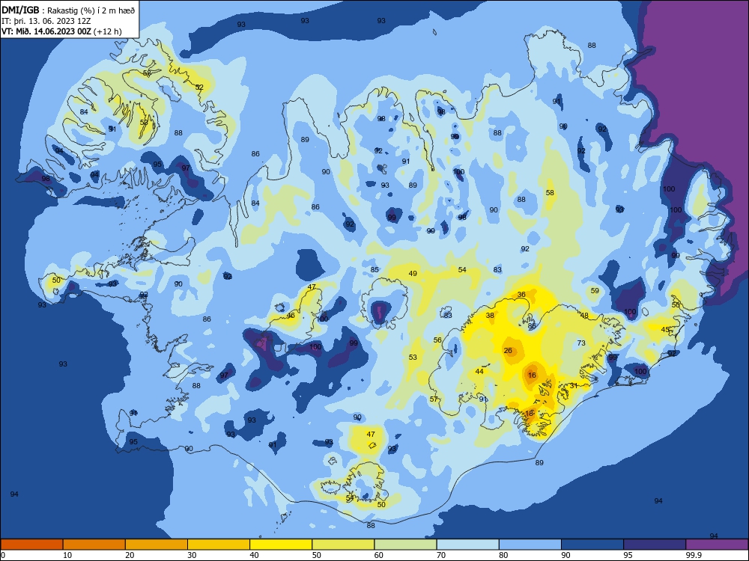Click the humidity value '57' on the map
Viewport: 749px width, 561px height.
(x=434, y=399)
